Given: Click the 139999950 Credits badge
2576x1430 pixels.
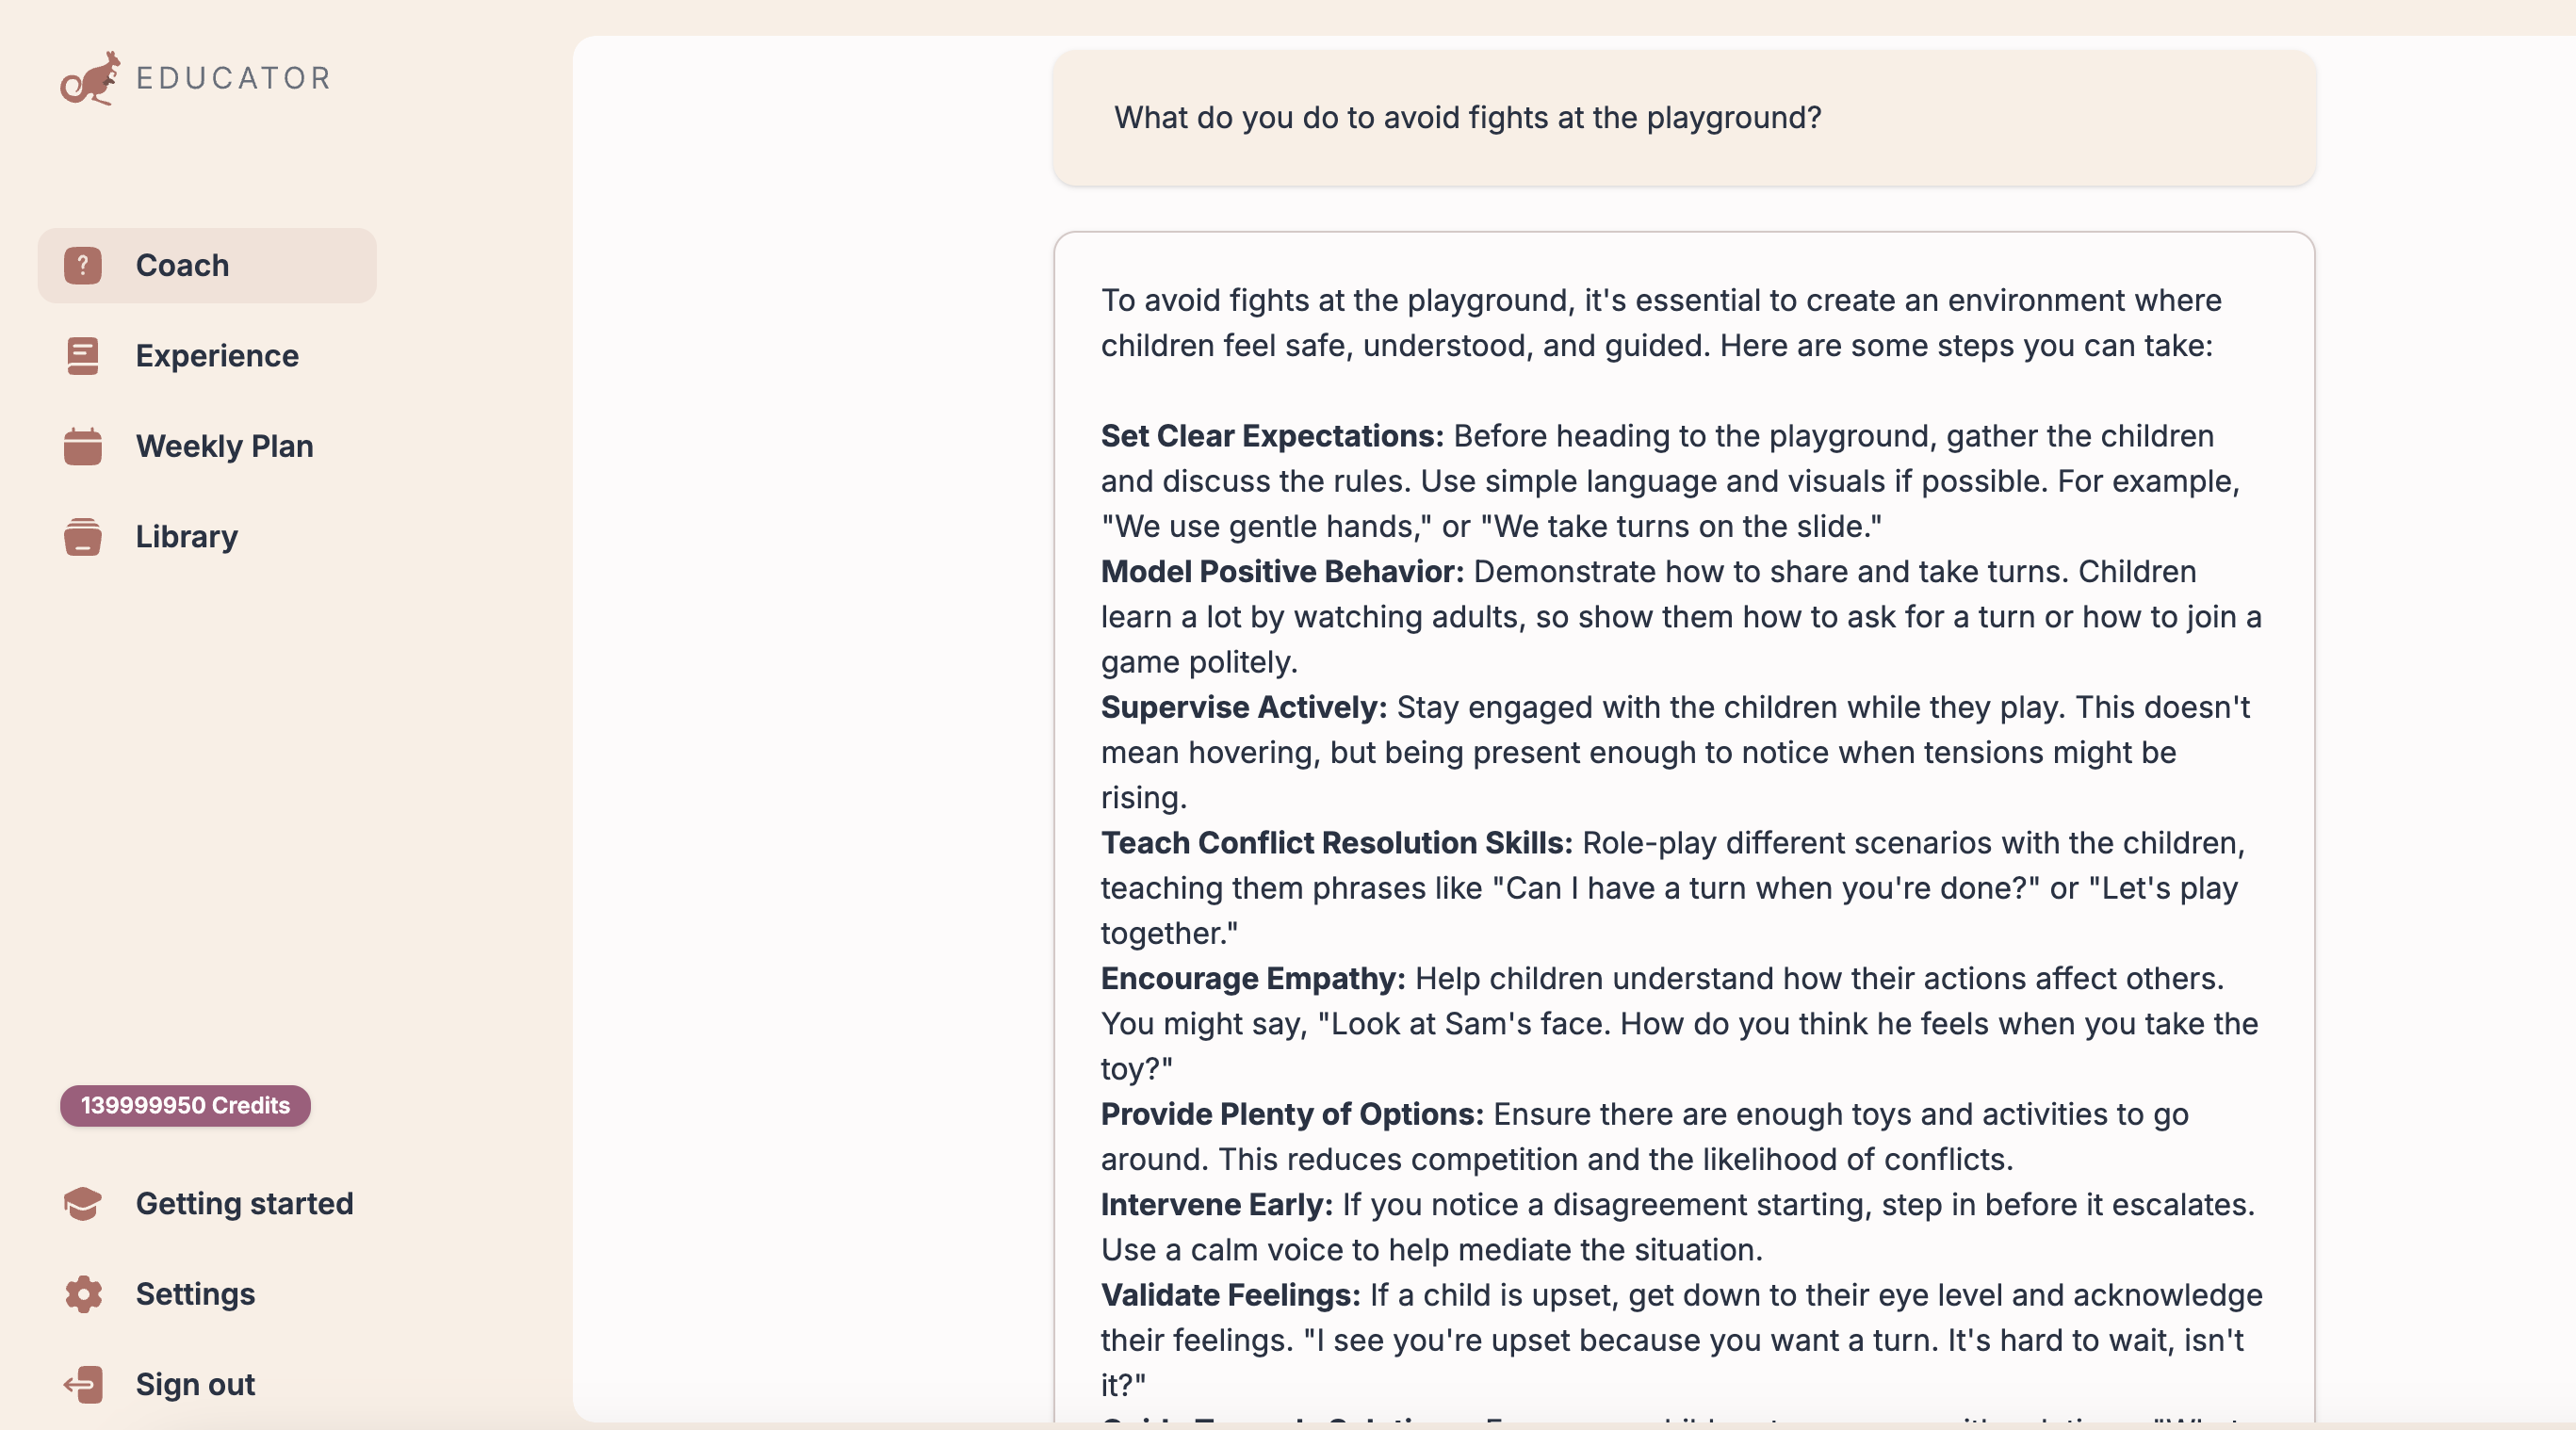Looking at the screenshot, I should (x=185, y=1106).
